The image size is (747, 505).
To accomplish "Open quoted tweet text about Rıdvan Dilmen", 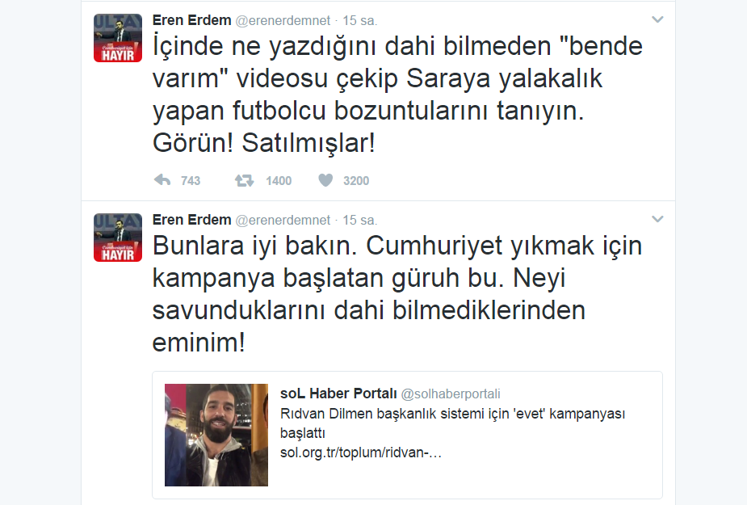I will point(452,423).
